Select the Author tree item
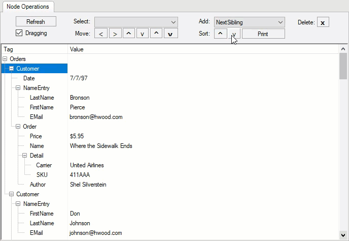This screenshot has width=349, height=241. click(x=38, y=185)
